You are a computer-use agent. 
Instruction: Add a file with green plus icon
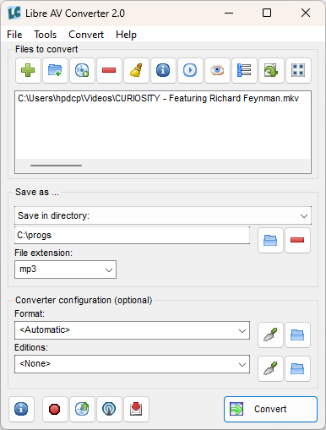[28, 70]
